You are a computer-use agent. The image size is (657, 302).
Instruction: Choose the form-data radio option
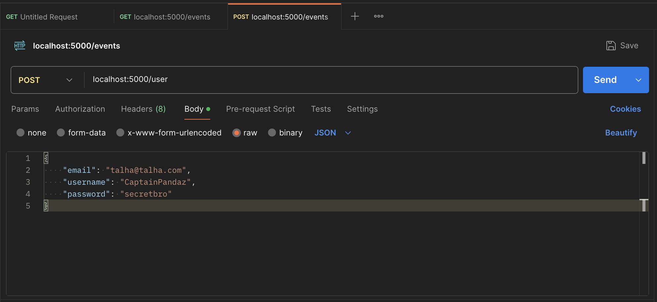point(61,132)
